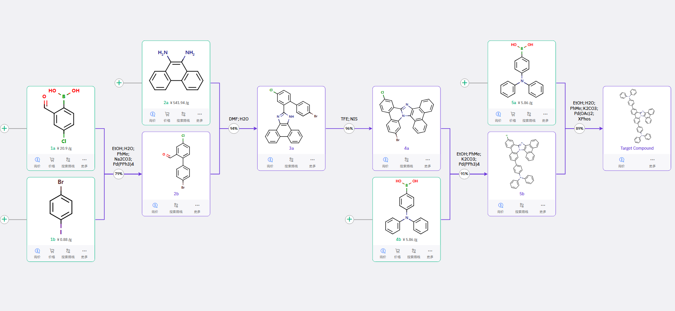The image size is (675, 311).
Task: Click the Target Compound label
Action: pyautogui.click(x=637, y=148)
